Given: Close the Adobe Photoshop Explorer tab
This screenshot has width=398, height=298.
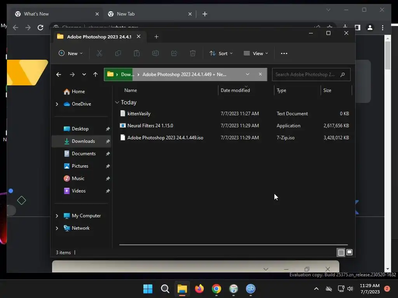Looking at the screenshot, I should pyautogui.click(x=139, y=36).
